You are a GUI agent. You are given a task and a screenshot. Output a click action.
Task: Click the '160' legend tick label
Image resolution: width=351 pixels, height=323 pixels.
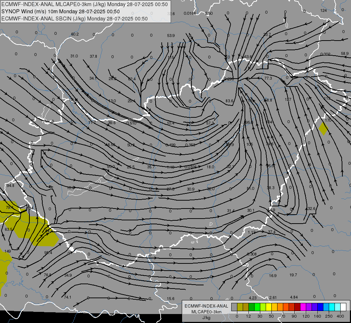click(x=317, y=316)
